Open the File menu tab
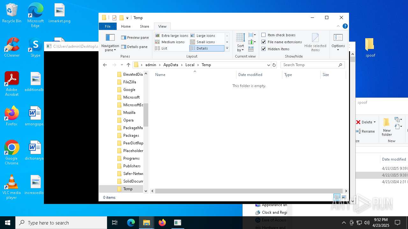The image size is (408, 229). [108, 26]
